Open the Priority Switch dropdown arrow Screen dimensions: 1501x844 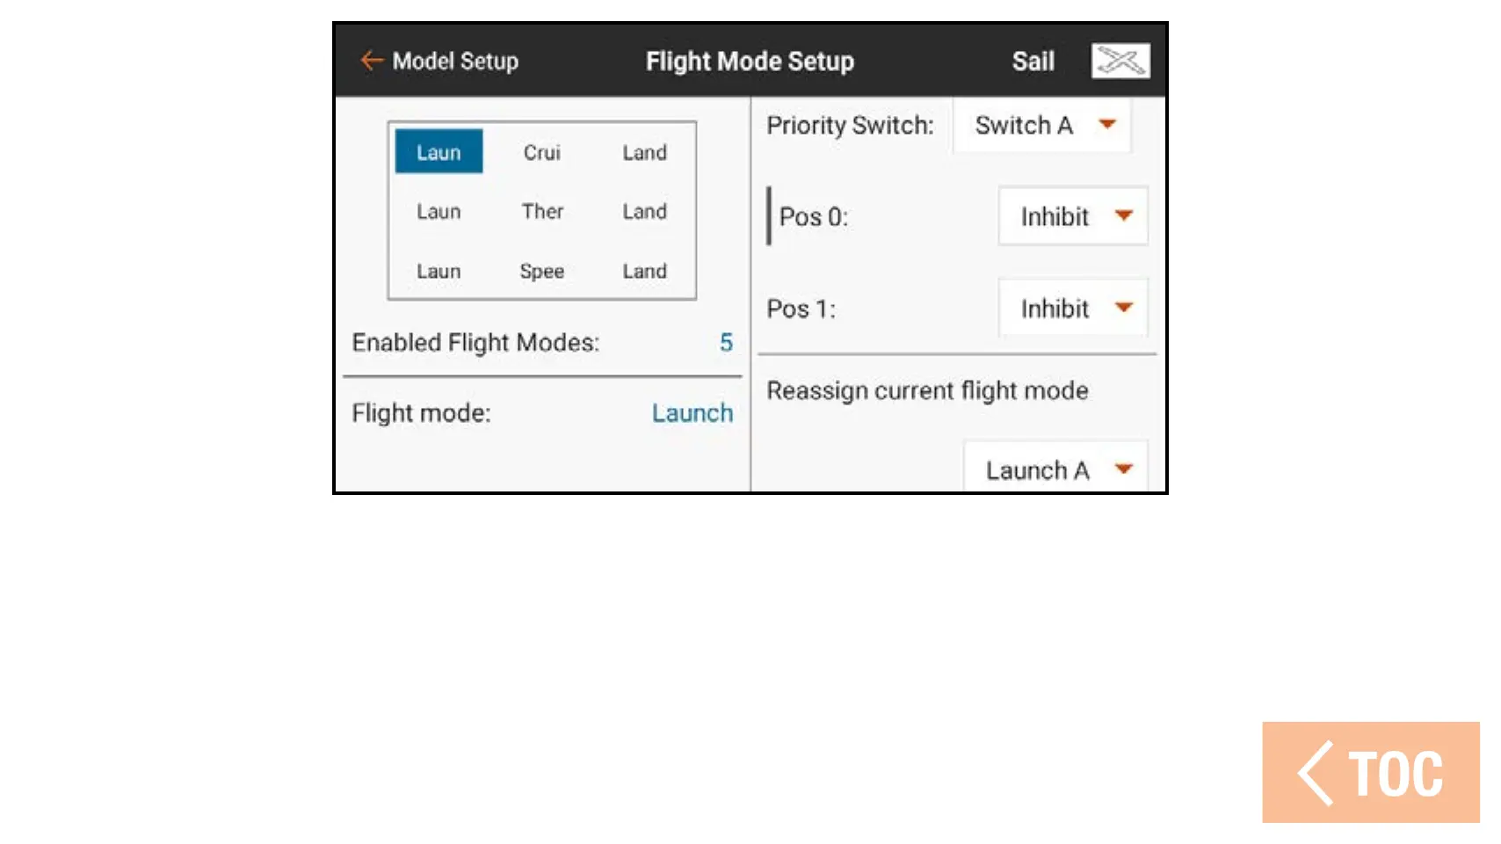coord(1107,125)
